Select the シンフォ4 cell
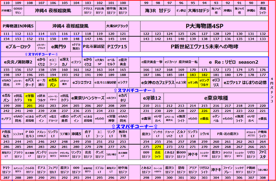This screenshot has width=276, height=181. (x=18, y=134)
